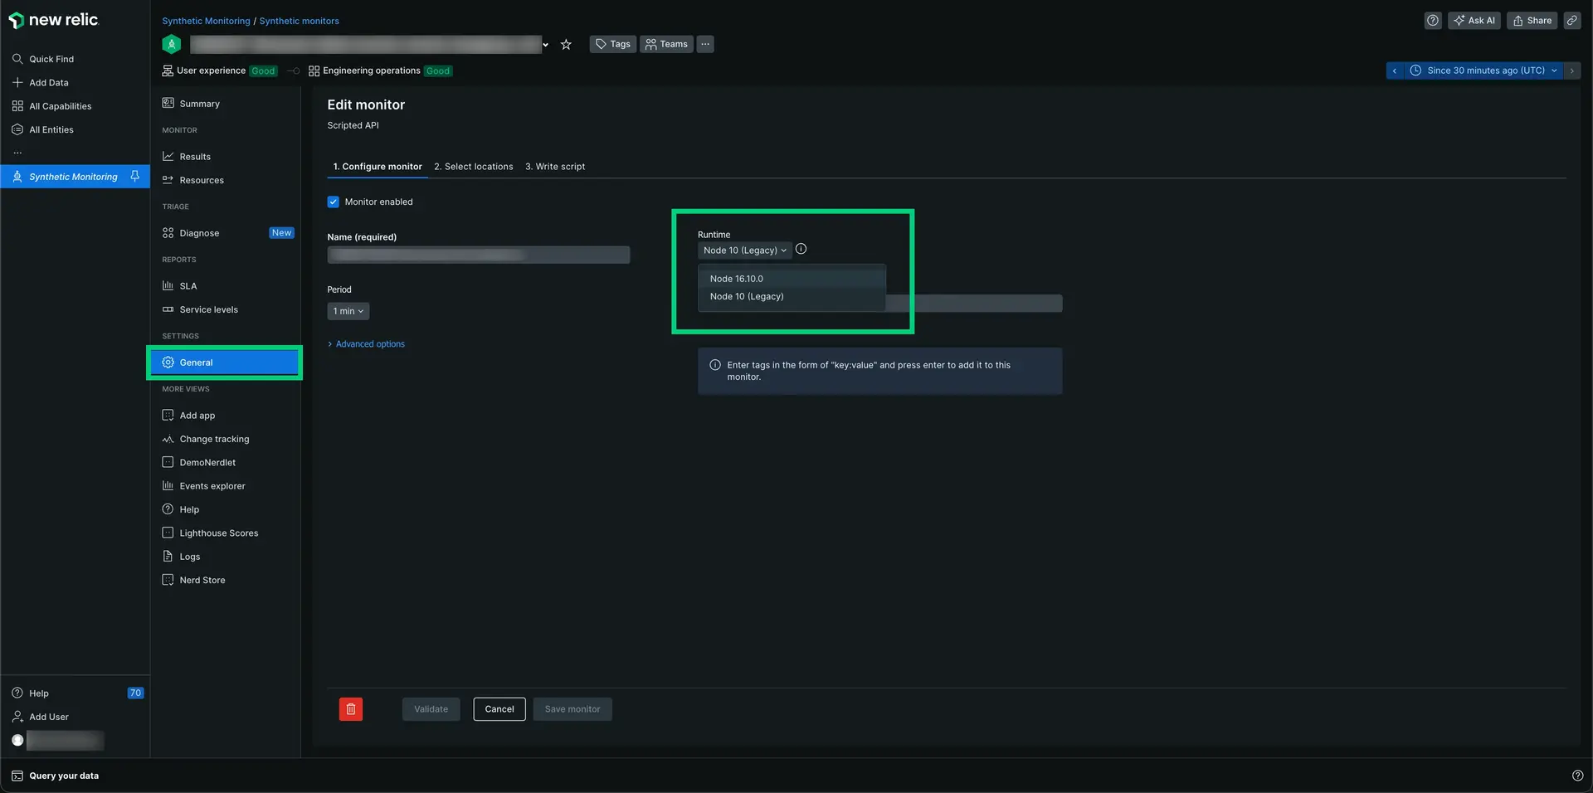Screen dimensions: 1593x793
Task: Click the New Relic logo
Action: (54, 20)
